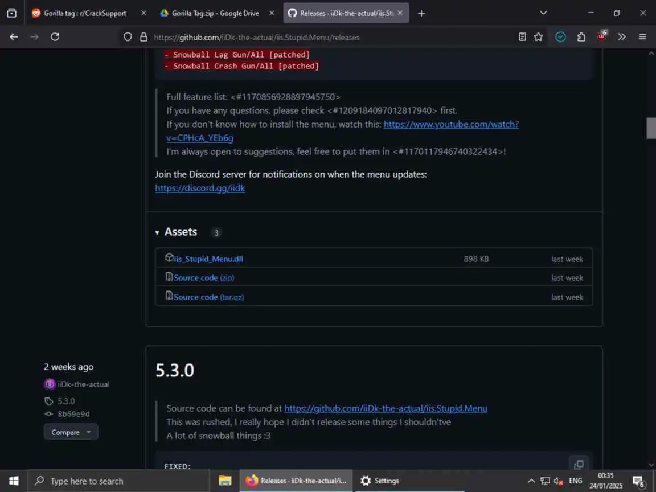This screenshot has height=492, width=656.
Task: Switch ENG input language
Action: click(x=576, y=481)
